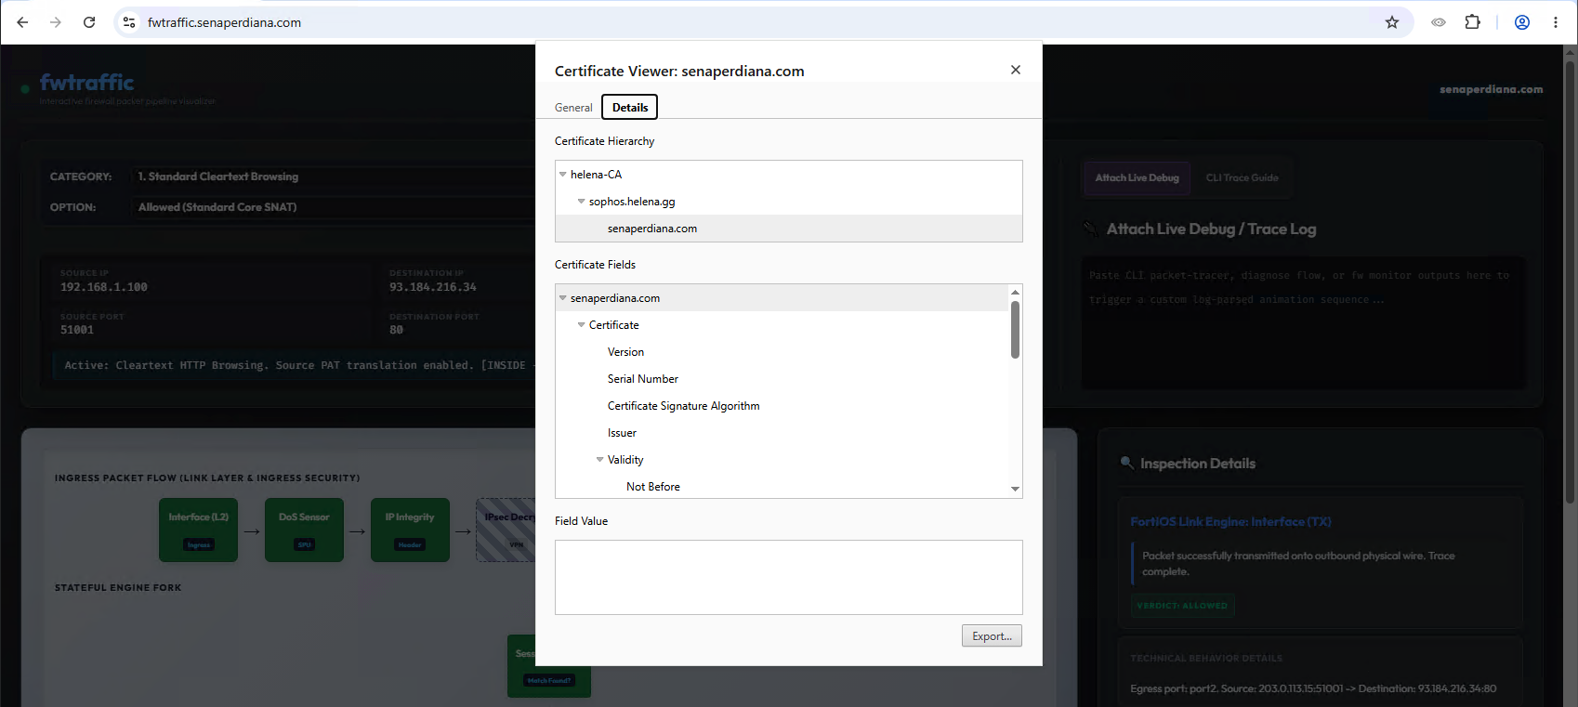Viewport: 1578px width, 707px height.
Task: Click the Certificate Fields scrollbar thumb
Action: (1015, 329)
